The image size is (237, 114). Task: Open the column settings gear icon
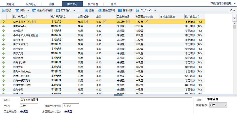click(x=234, y=18)
